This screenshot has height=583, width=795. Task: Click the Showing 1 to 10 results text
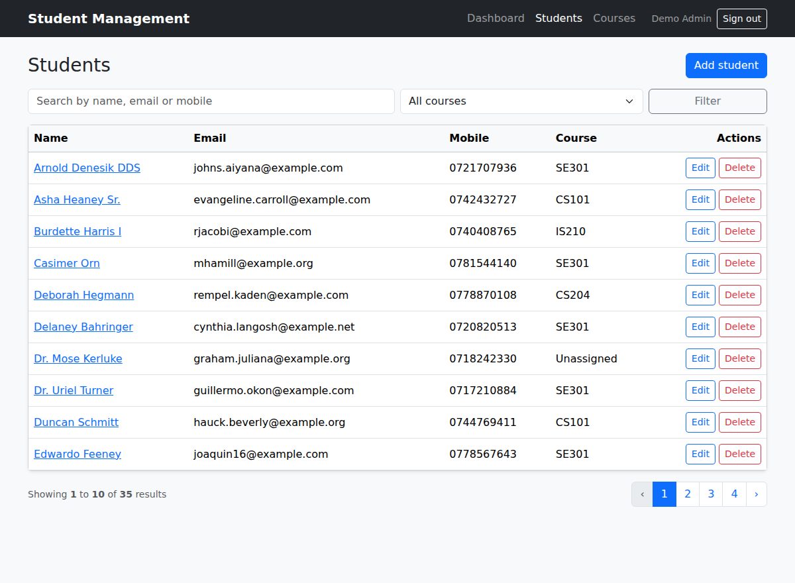[x=97, y=494]
